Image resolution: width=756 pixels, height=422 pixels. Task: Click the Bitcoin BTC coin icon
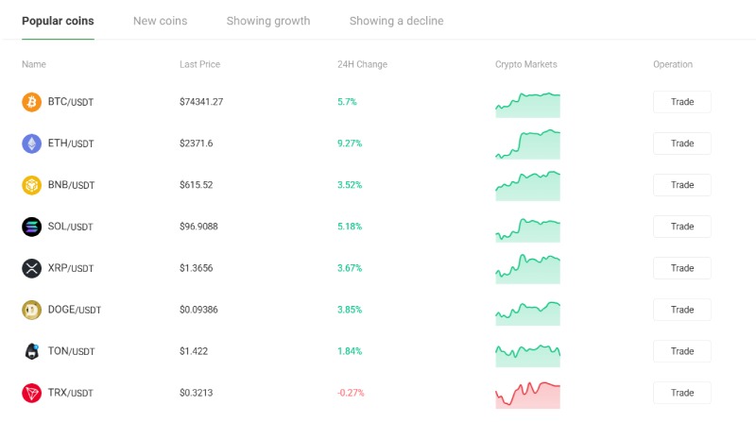click(32, 102)
